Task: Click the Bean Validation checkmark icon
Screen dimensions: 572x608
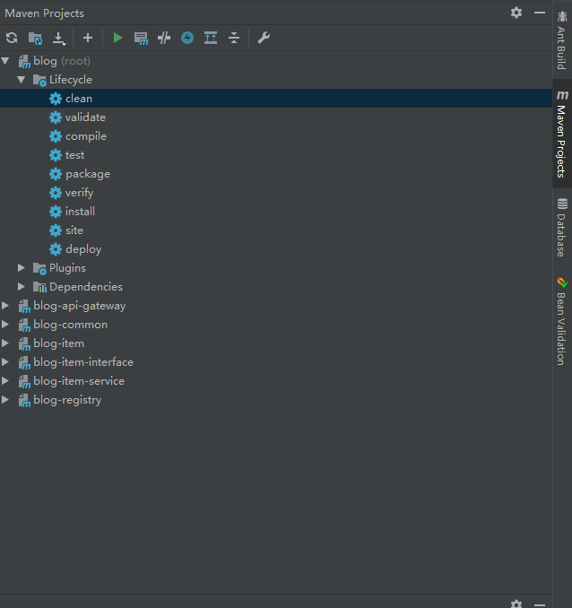Action: coord(562,282)
